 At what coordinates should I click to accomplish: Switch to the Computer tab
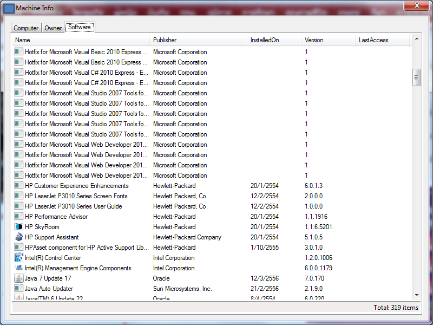click(x=26, y=28)
